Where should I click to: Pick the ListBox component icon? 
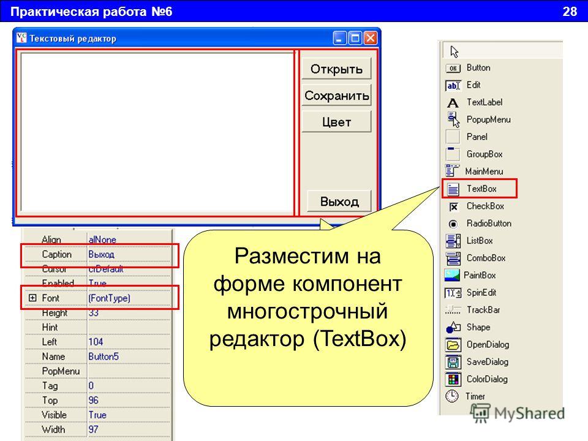click(453, 241)
